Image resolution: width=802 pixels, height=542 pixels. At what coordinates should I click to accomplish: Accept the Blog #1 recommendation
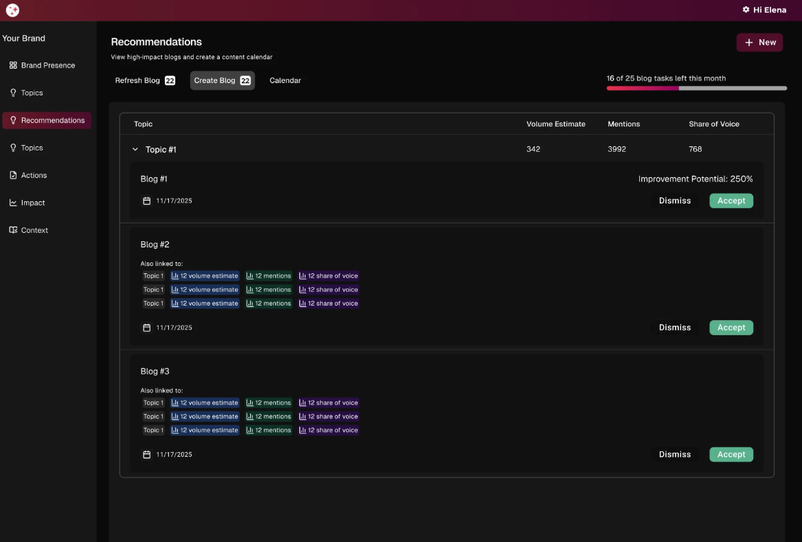731,201
